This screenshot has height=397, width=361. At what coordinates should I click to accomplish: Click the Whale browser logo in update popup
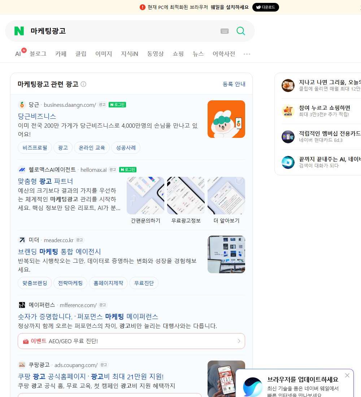pos(252,387)
